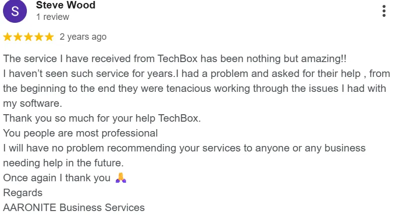Click the "Once again I thank you" text

57,178
